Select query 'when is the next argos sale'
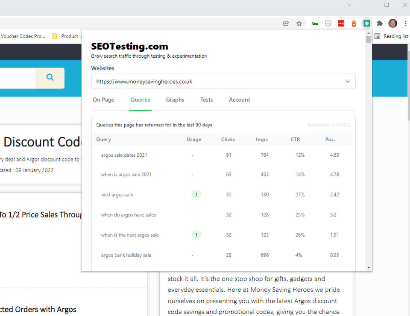This screenshot has height=316, width=410. tap(130, 235)
